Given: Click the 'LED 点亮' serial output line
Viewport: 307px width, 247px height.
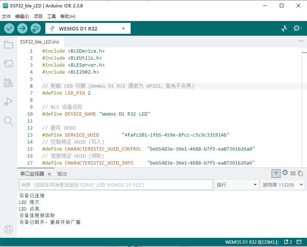Looking at the screenshot, I should click(29, 209).
